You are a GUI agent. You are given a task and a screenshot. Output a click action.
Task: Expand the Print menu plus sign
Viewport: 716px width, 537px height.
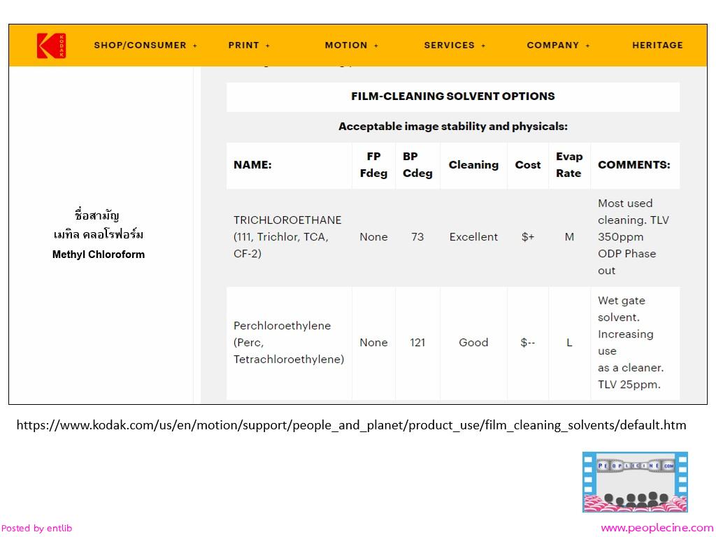point(268,45)
